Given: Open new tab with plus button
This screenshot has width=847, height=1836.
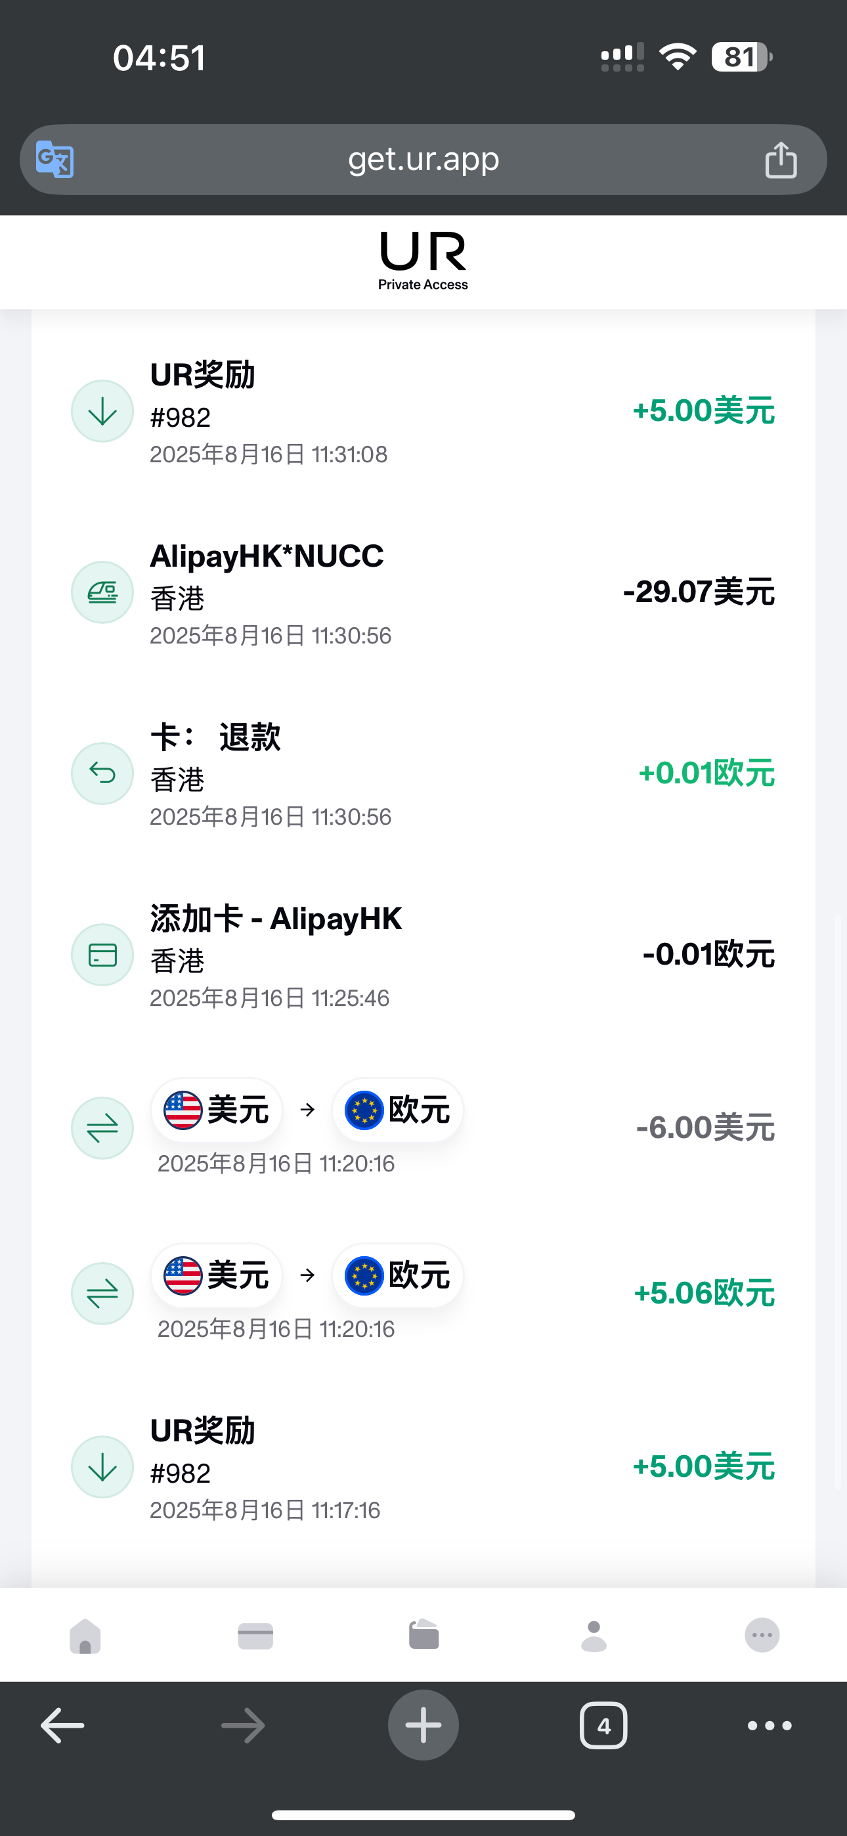Looking at the screenshot, I should pyautogui.click(x=423, y=1725).
